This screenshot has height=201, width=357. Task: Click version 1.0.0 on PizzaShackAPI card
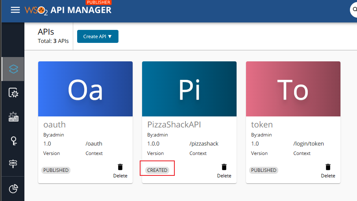coord(153,144)
